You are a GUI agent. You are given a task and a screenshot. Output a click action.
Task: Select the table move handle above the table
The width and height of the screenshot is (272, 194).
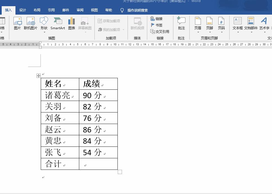pyautogui.click(x=38, y=75)
